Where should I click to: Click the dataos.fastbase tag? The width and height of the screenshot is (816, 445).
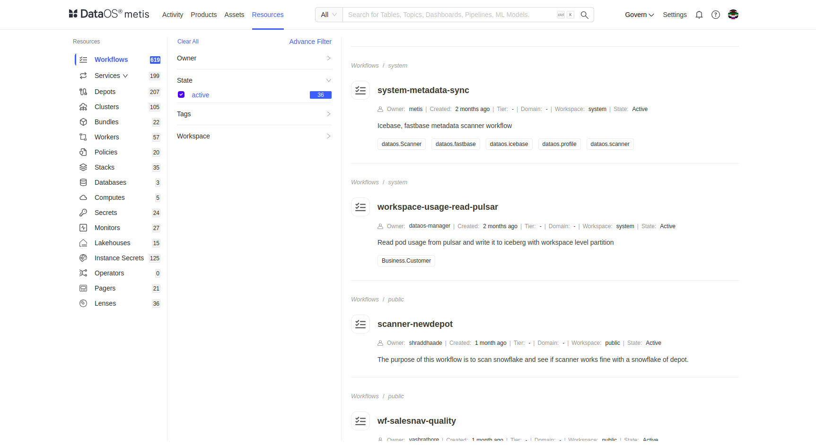click(x=456, y=144)
